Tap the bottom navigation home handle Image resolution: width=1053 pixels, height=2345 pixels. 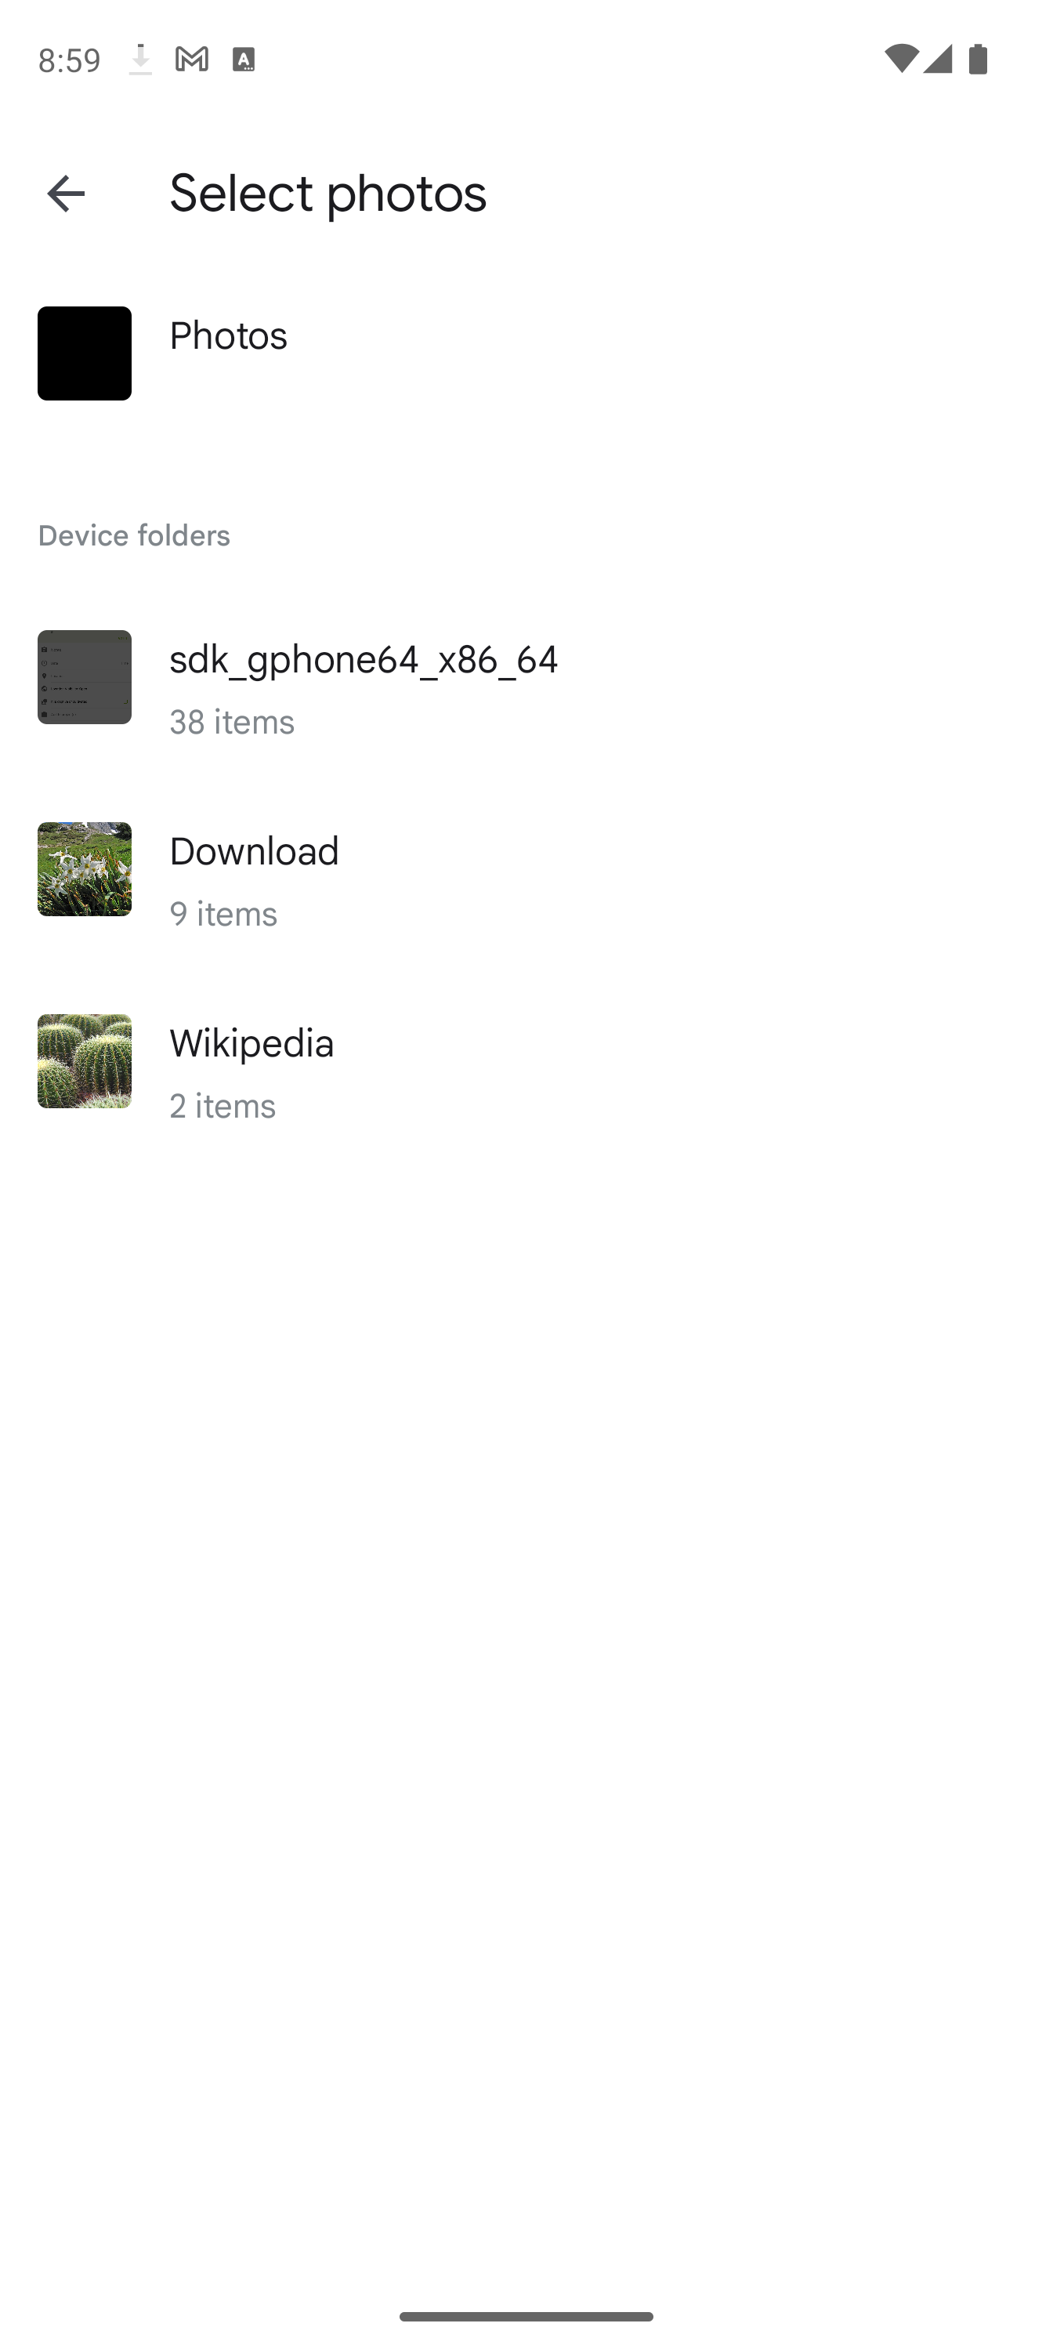click(526, 2316)
